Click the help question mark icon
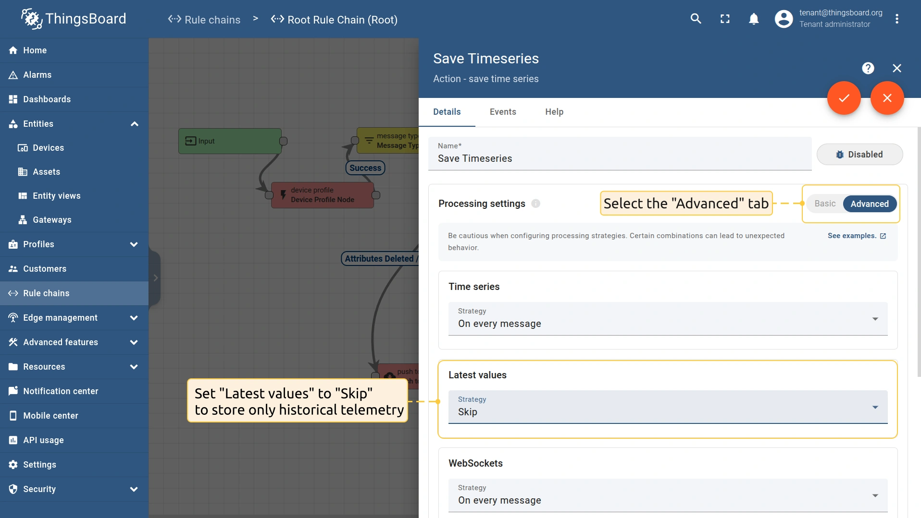Screen dimensions: 921x518 click(x=868, y=68)
